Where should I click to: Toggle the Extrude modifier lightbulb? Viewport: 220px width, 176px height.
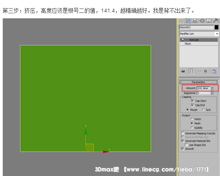coord(183,40)
